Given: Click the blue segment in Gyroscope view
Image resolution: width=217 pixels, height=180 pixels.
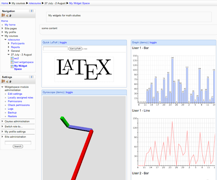Looking at the screenshot, I should coord(80,128).
